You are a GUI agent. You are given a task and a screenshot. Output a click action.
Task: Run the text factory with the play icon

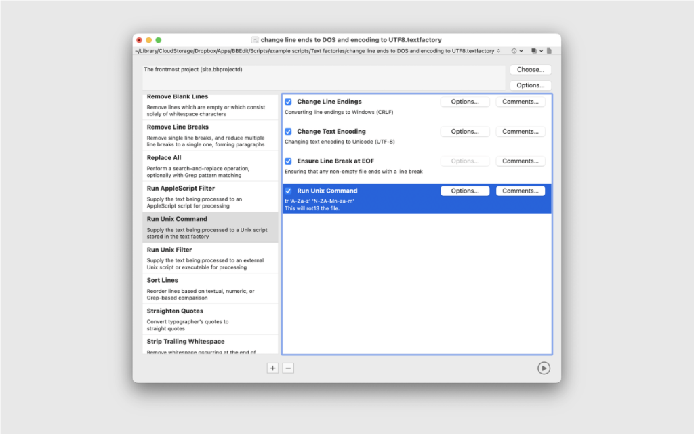pos(544,368)
